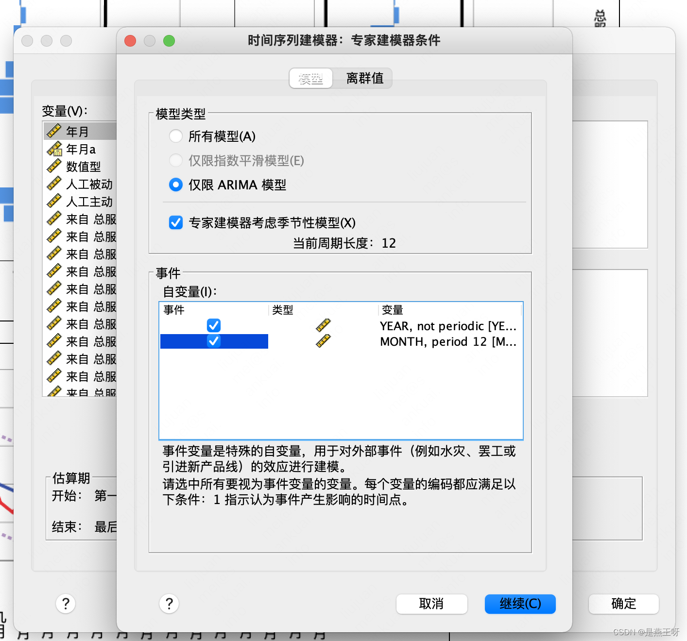Image resolution: width=687 pixels, height=641 pixels.
Task: Click the icon beside 年月a
Action: (54, 149)
